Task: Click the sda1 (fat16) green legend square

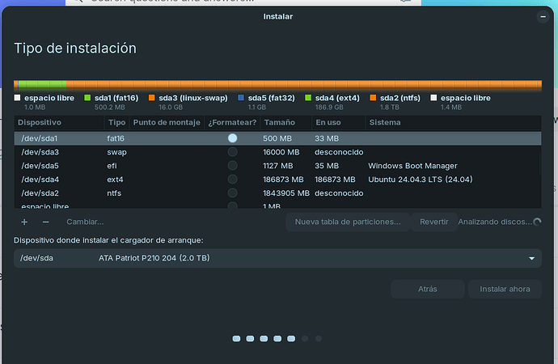Action: [x=87, y=98]
